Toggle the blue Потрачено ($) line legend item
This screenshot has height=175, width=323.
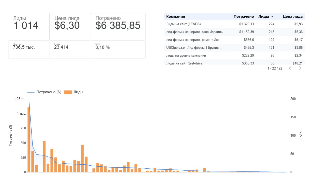44,92
